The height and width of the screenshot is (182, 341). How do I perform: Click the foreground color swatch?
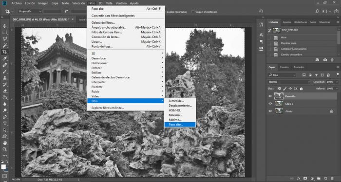3,166
